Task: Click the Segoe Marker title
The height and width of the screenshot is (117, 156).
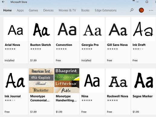Action: tap(143, 96)
